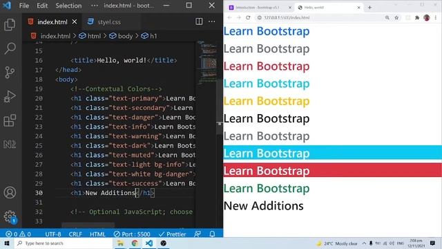Click the New Additions heading in the browser
The width and height of the screenshot is (442, 249).
[264, 206]
